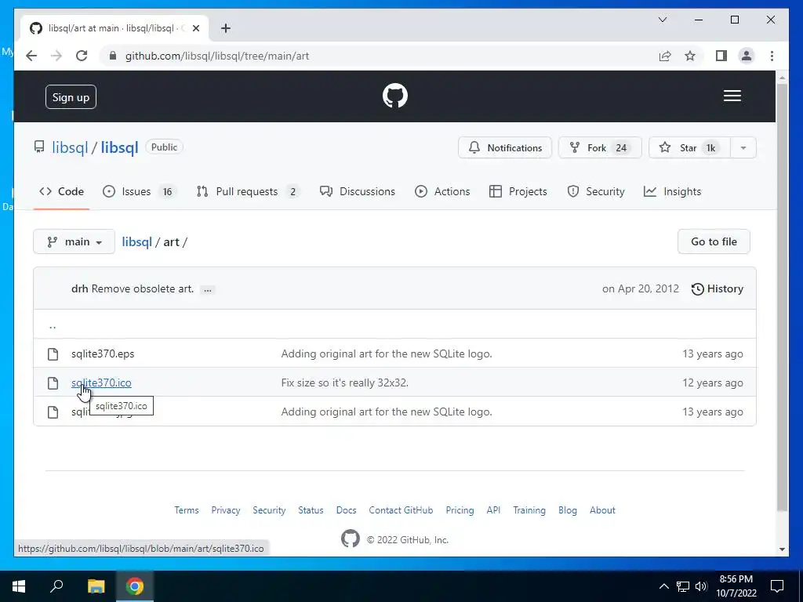This screenshot has height=602, width=803.
Task: Go to the Discussions tab
Action: (x=358, y=191)
